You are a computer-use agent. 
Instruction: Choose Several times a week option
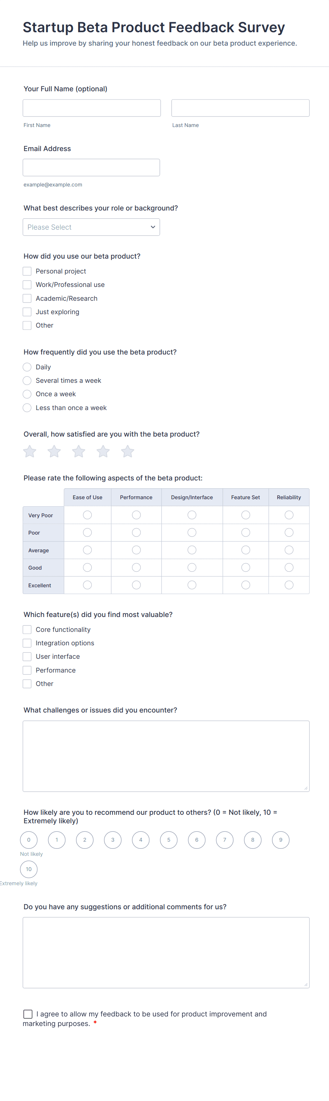pos(27,380)
